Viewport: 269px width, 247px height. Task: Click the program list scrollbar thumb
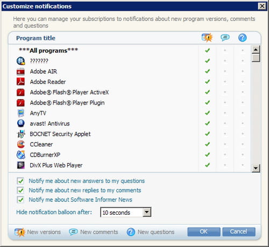(x=256, y=58)
